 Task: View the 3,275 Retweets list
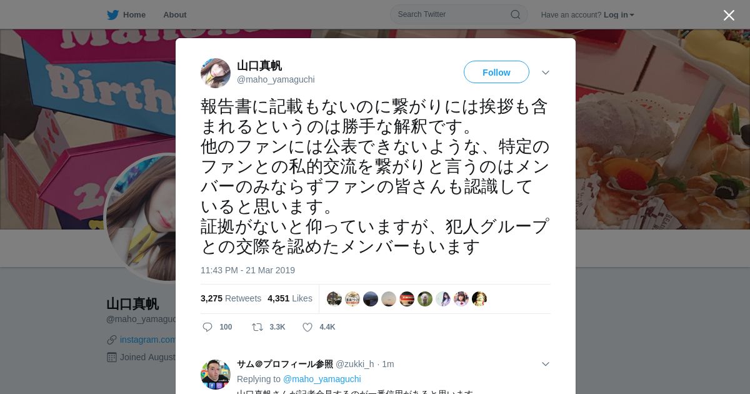click(x=231, y=298)
